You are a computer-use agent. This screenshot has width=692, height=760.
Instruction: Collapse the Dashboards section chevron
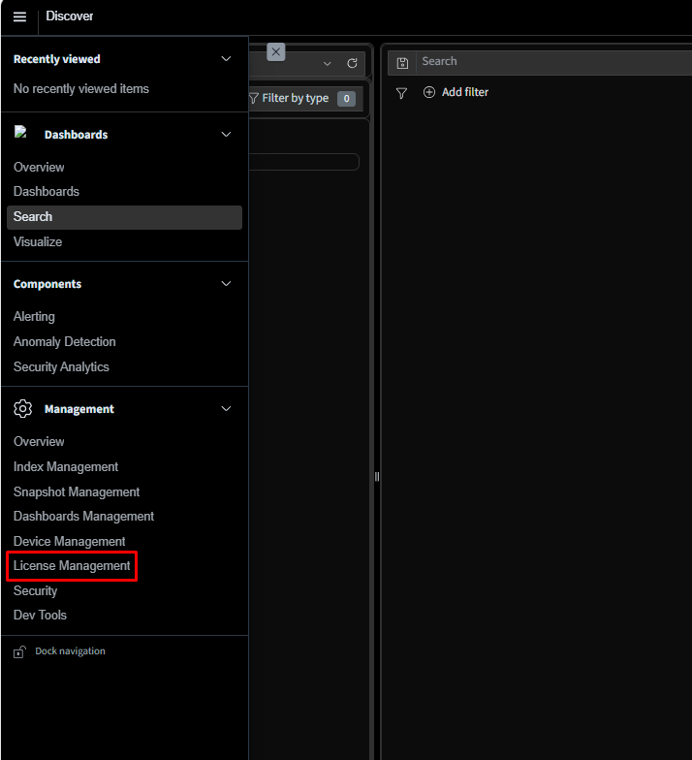tap(227, 135)
